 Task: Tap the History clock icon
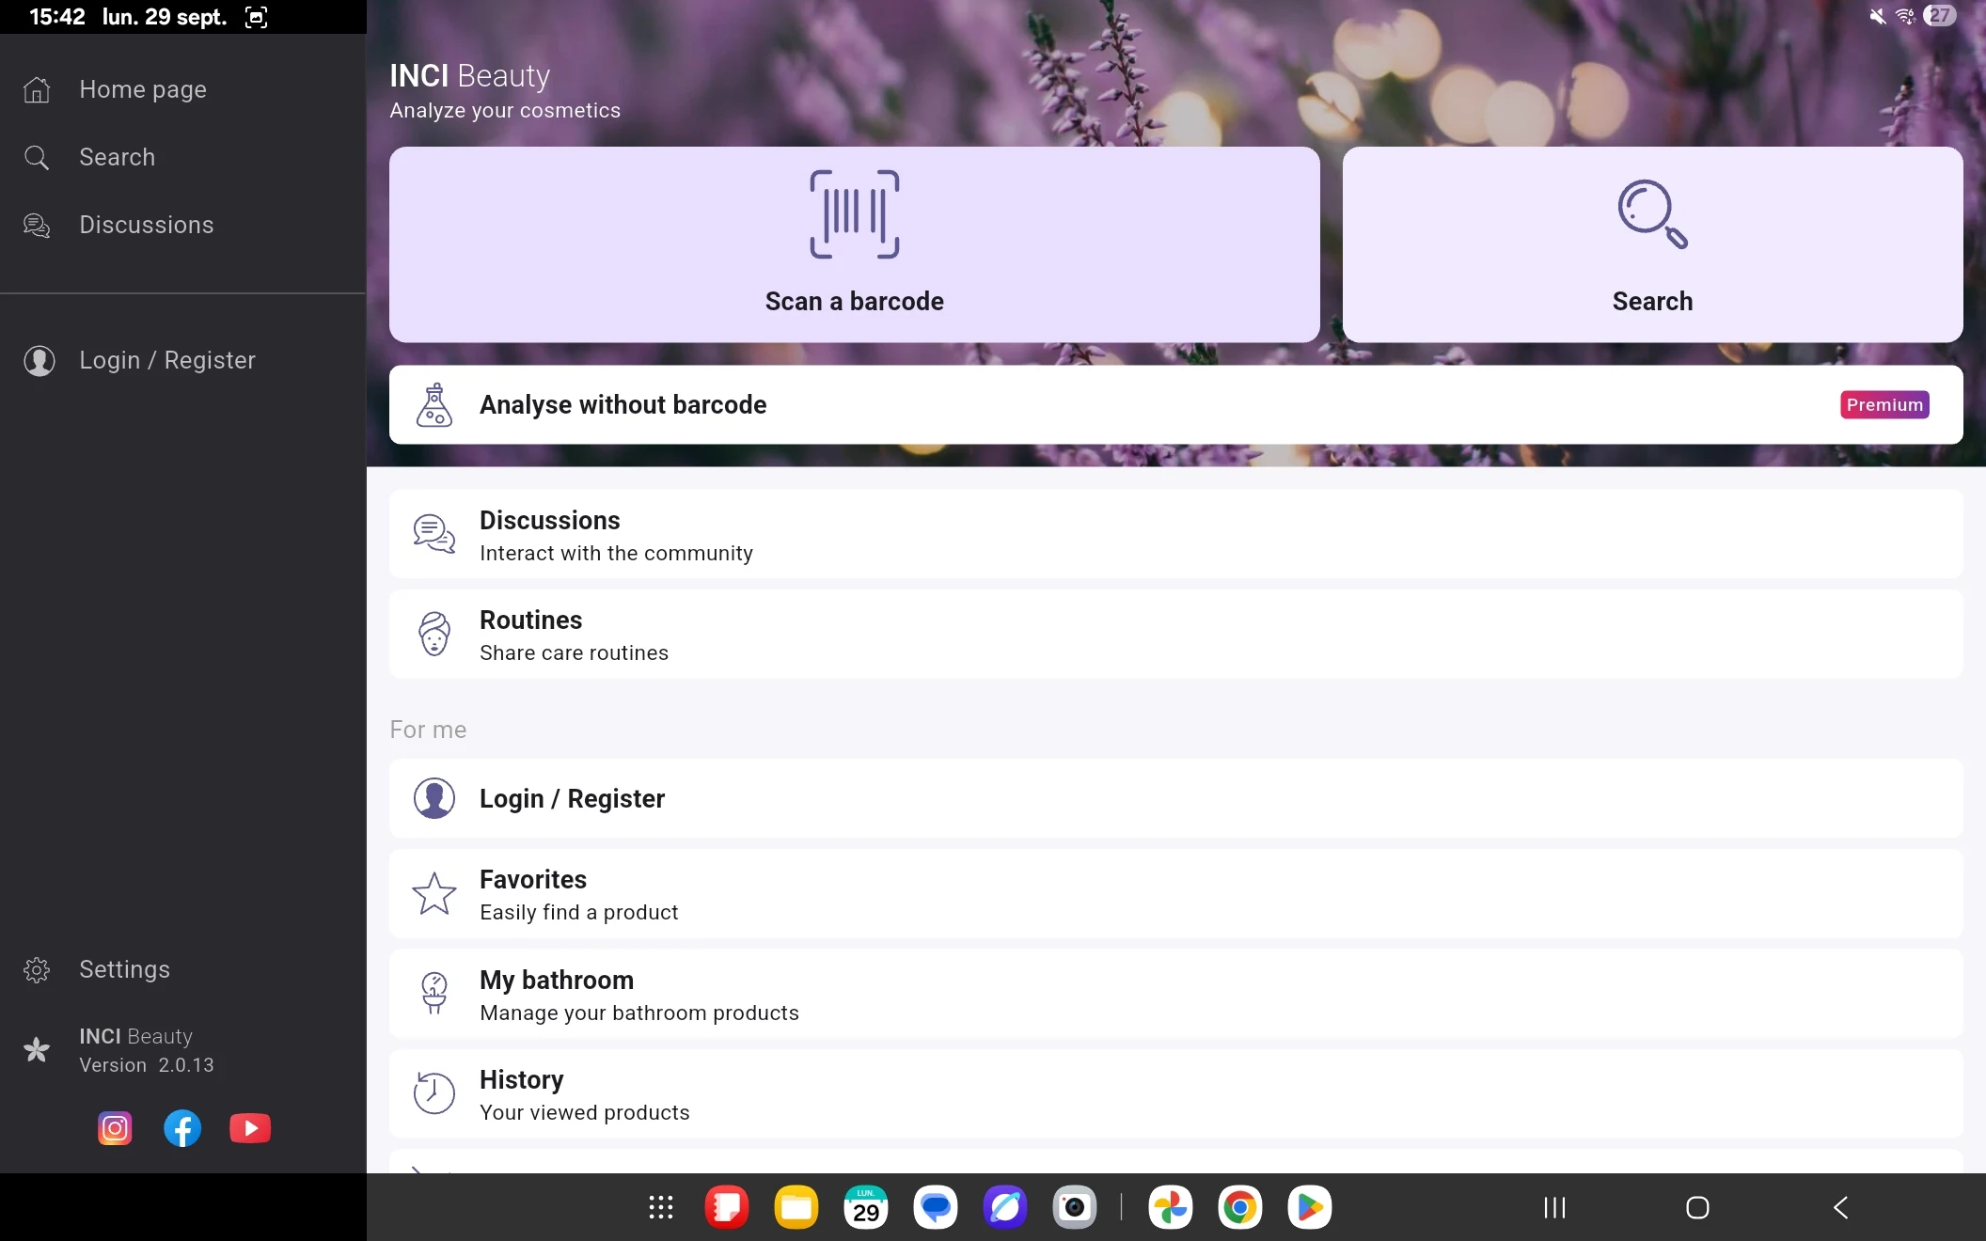pos(434,1093)
